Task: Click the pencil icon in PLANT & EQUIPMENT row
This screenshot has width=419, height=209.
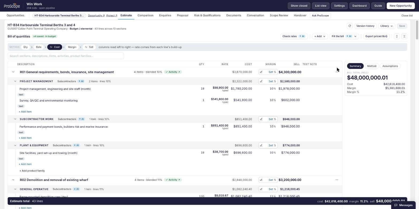Action: click(261, 145)
